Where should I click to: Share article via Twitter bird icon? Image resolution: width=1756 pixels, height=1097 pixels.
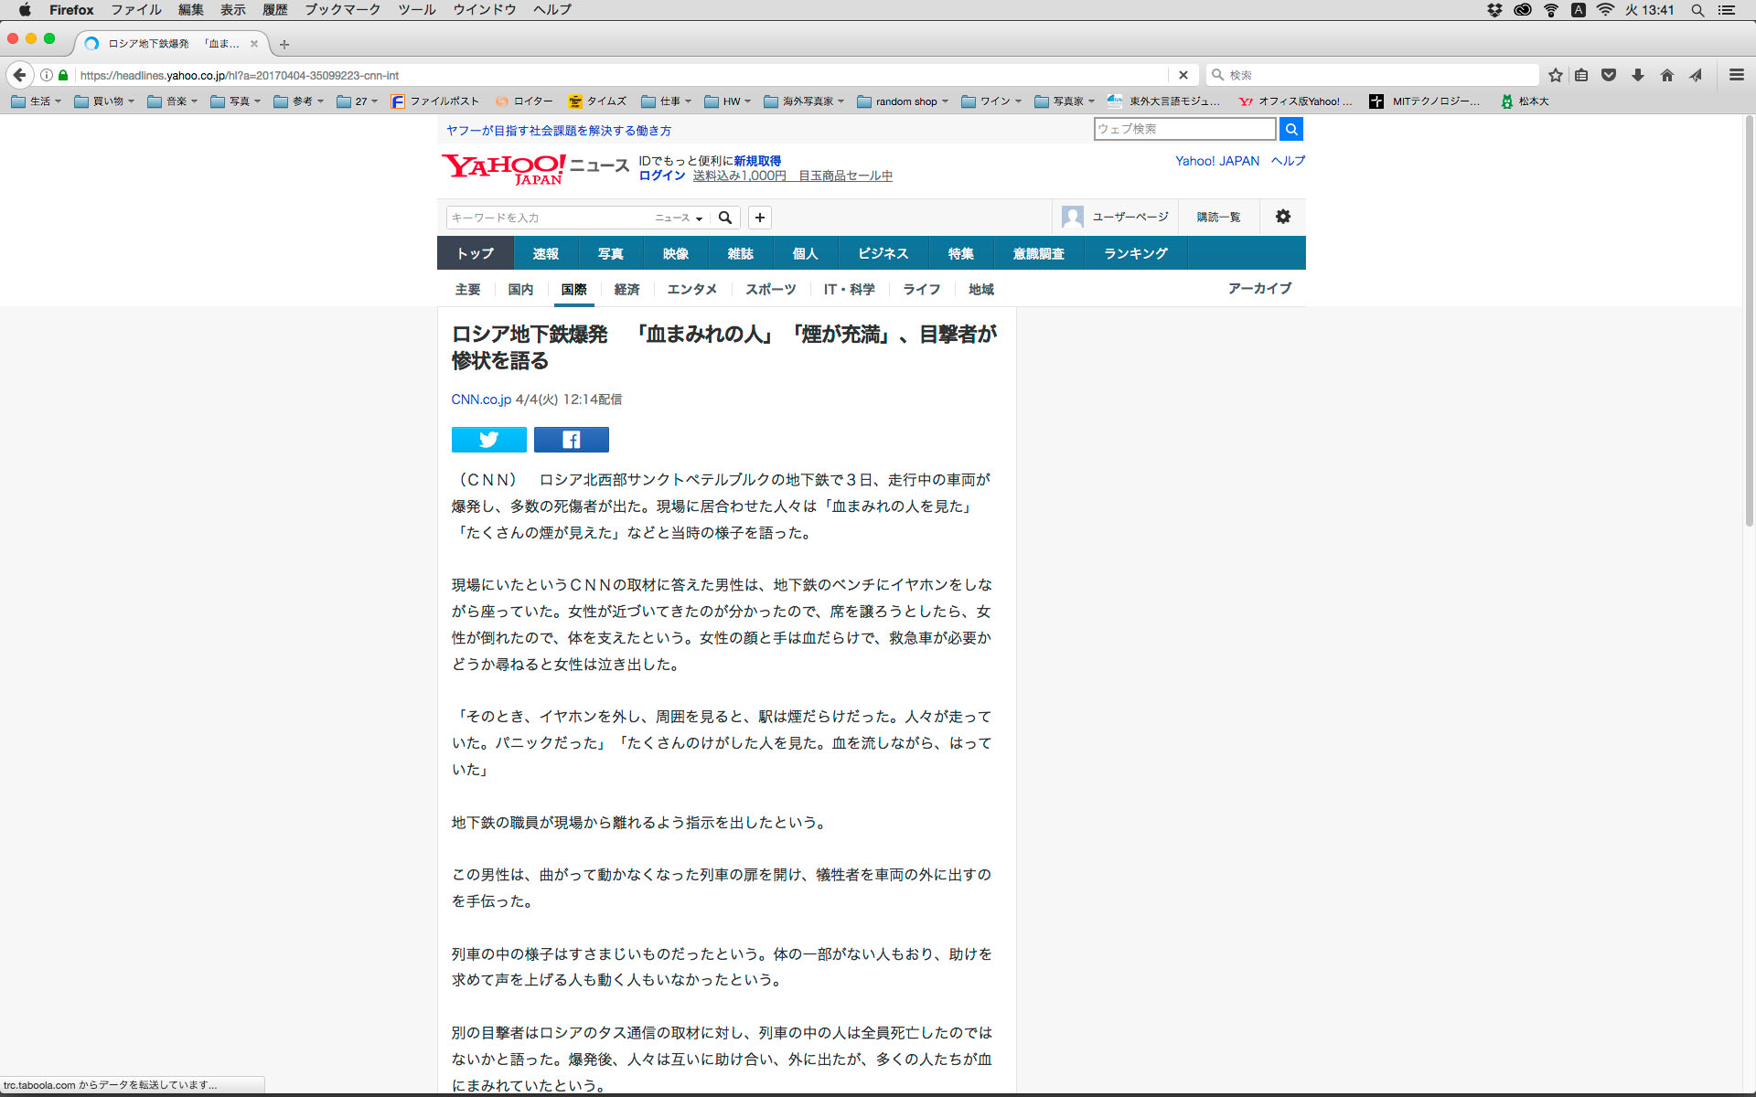[x=488, y=440]
